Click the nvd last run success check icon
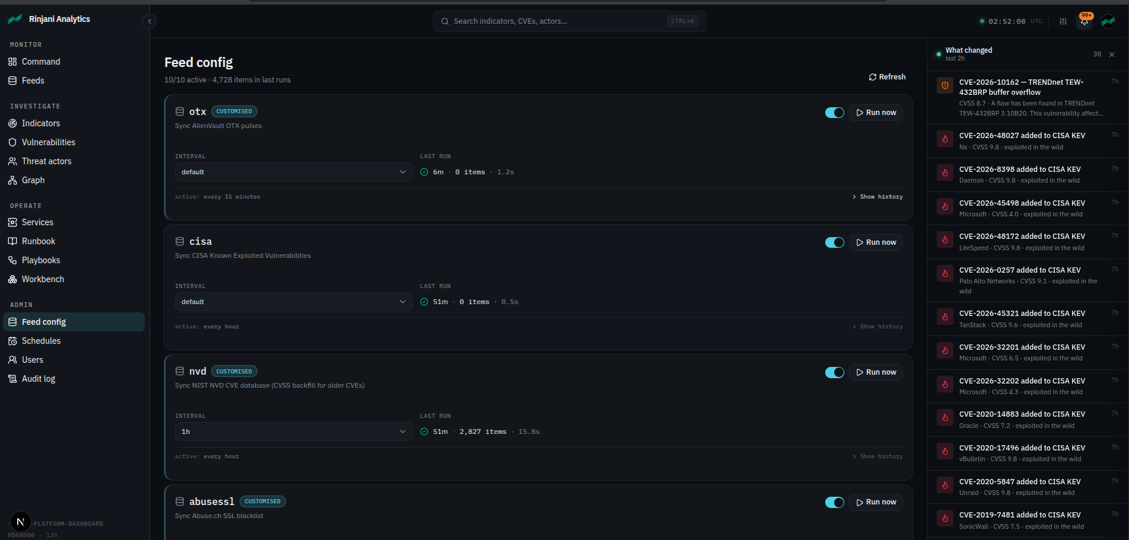 (424, 432)
